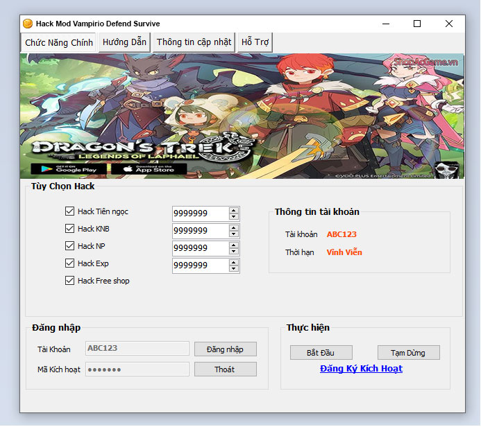Increment the Hack KNB spinner up arrow
The image size is (481, 427).
[x=234, y=227]
